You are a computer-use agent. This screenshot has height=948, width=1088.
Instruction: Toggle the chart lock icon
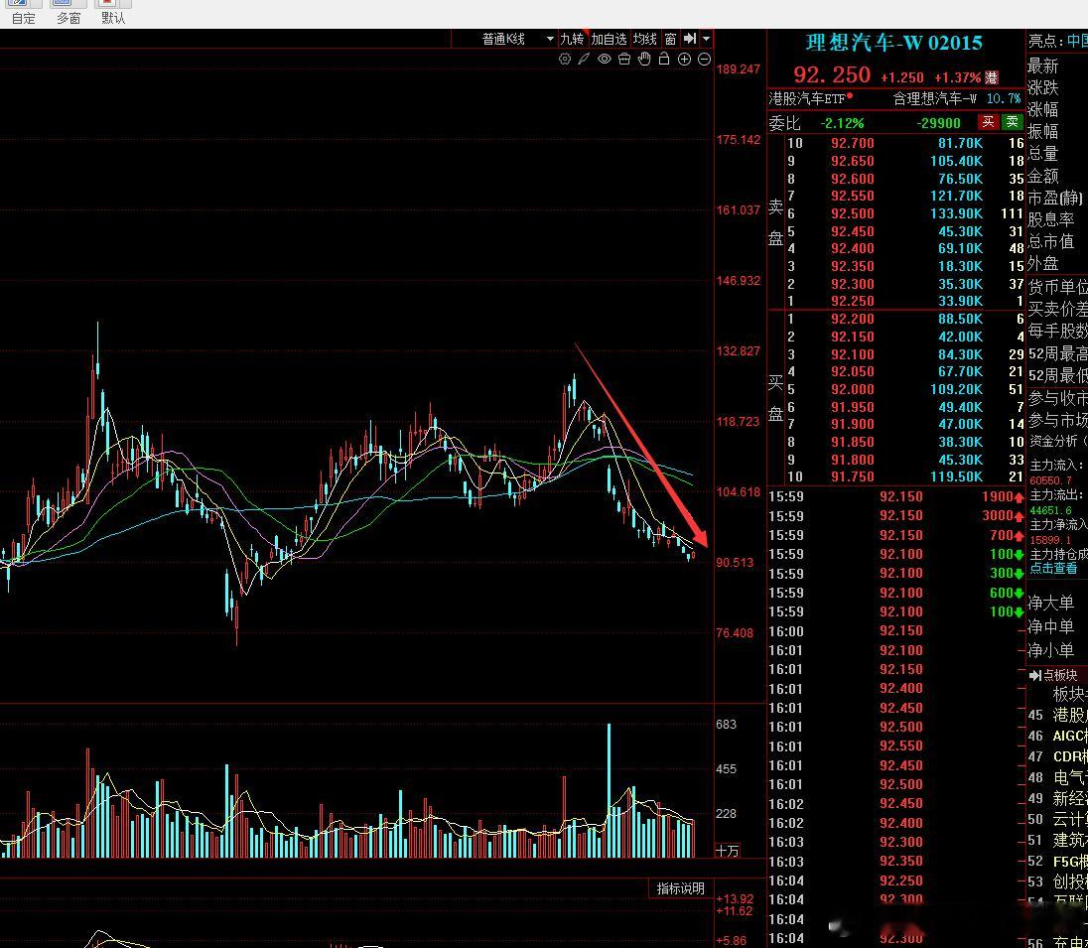[x=664, y=59]
